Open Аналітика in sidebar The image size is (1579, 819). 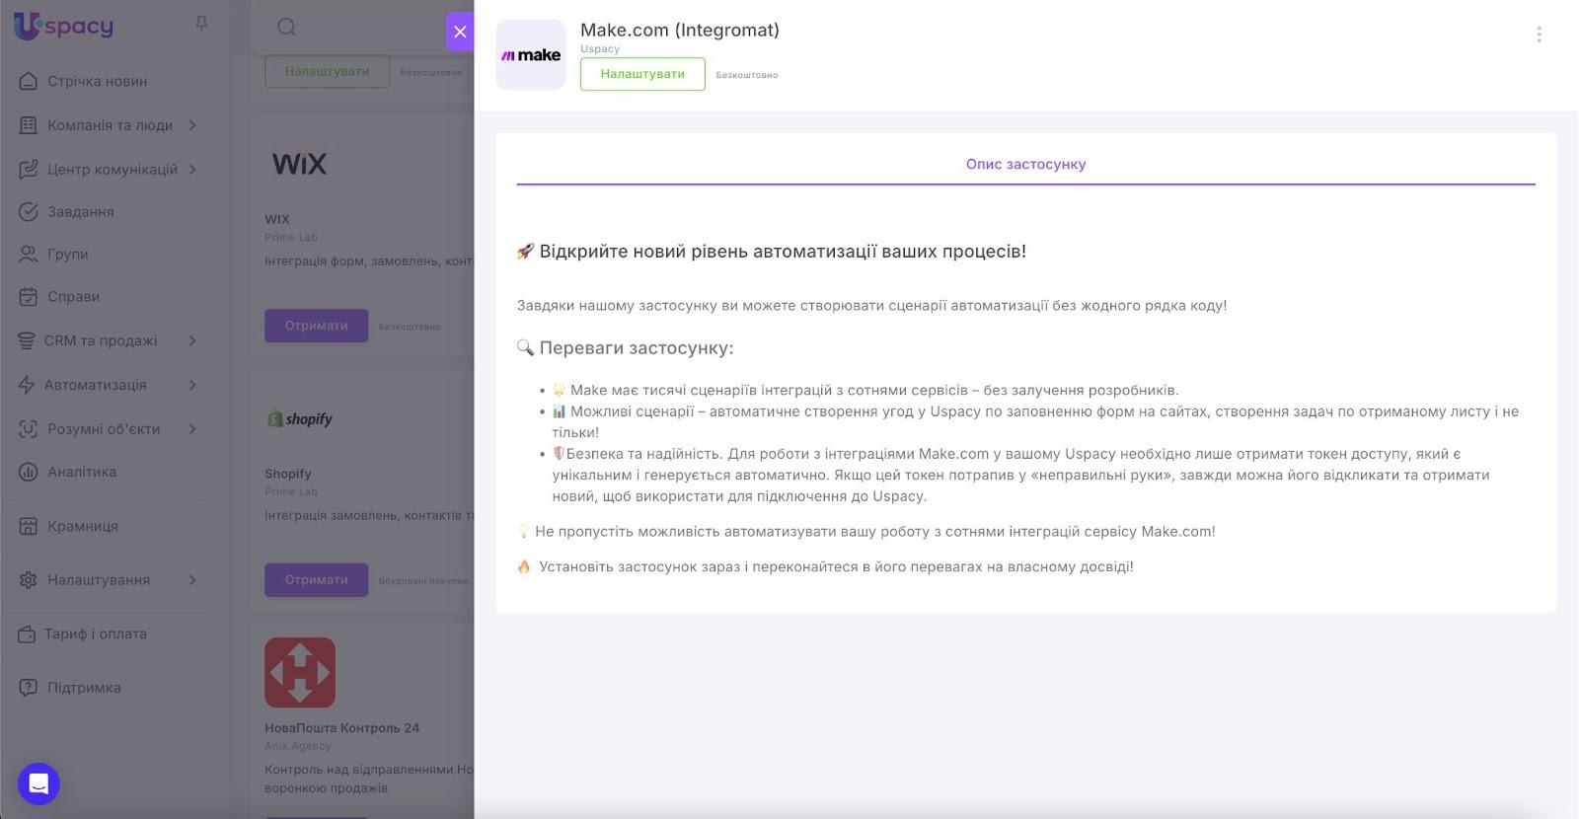point(82,472)
